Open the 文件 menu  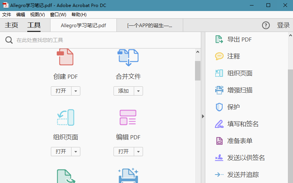[7, 15]
